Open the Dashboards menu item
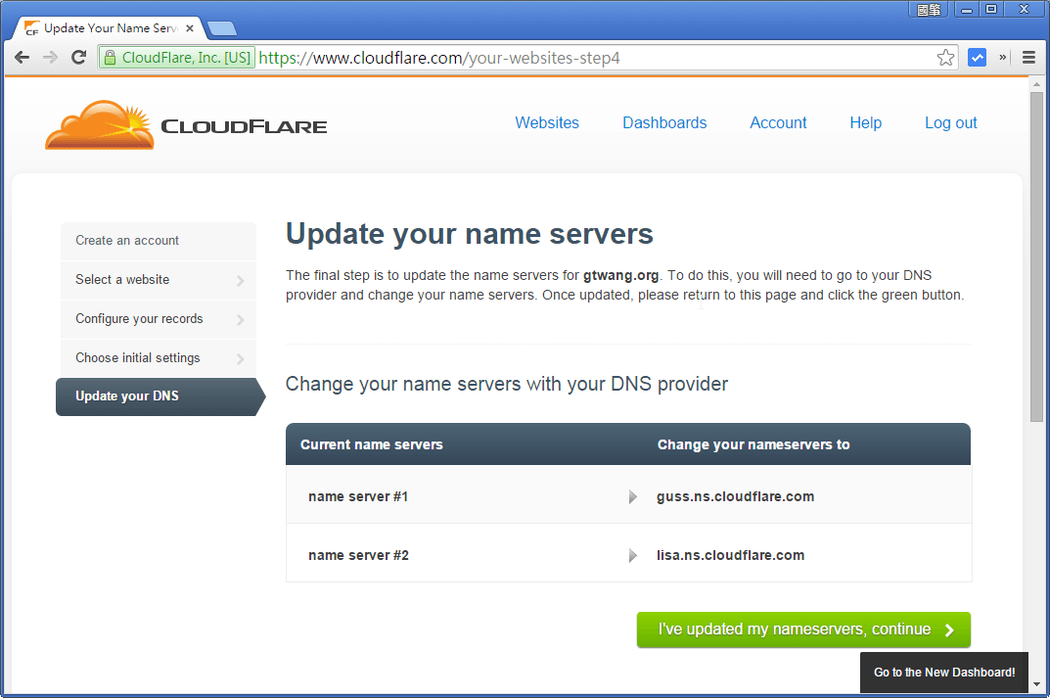 [x=664, y=122]
